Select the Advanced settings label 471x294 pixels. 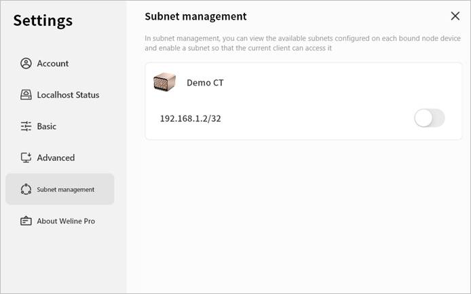(x=56, y=158)
